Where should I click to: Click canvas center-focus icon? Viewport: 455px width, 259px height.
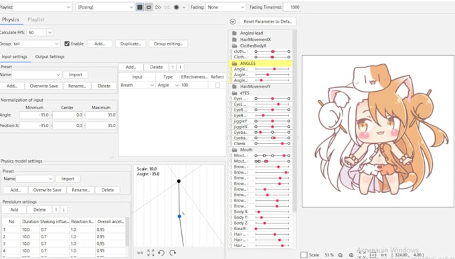pos(373,255)
